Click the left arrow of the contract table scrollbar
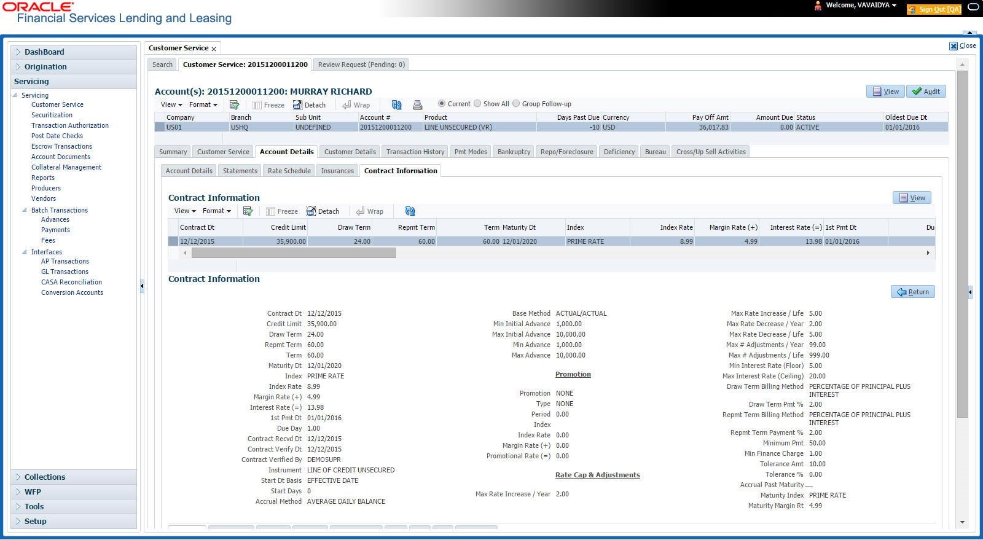Viewport: 983px width, 540px height. (185, 253)
